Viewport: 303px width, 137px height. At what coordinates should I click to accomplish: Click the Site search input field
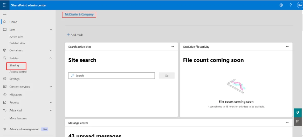click(x=112, y=76)
